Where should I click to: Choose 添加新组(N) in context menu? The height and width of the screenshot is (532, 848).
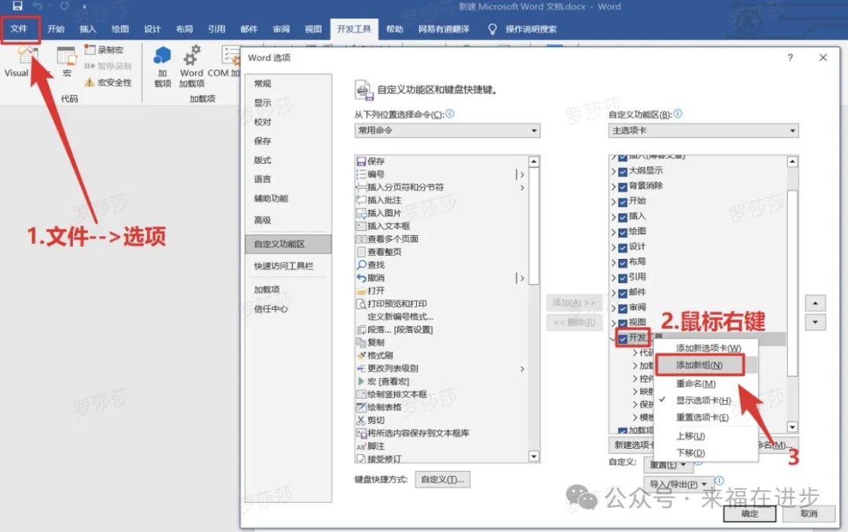click(x=700, y=365)
